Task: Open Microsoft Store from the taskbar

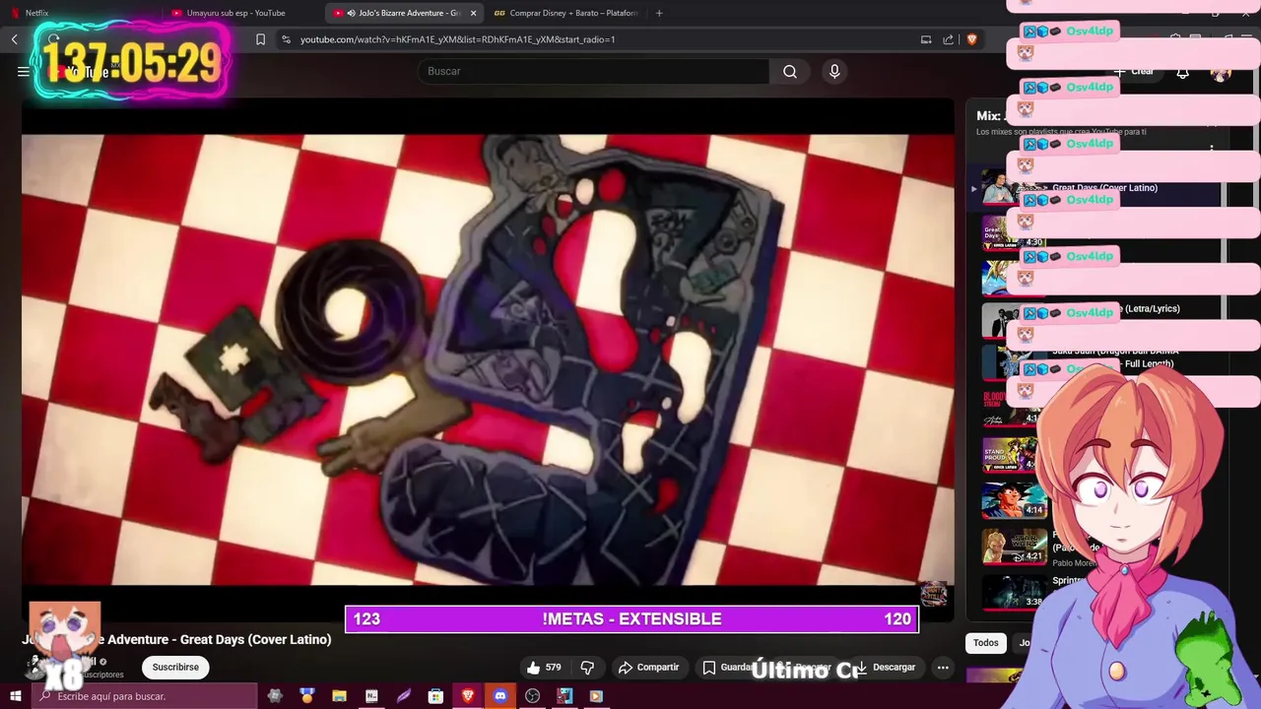Action: pos(435,696)
